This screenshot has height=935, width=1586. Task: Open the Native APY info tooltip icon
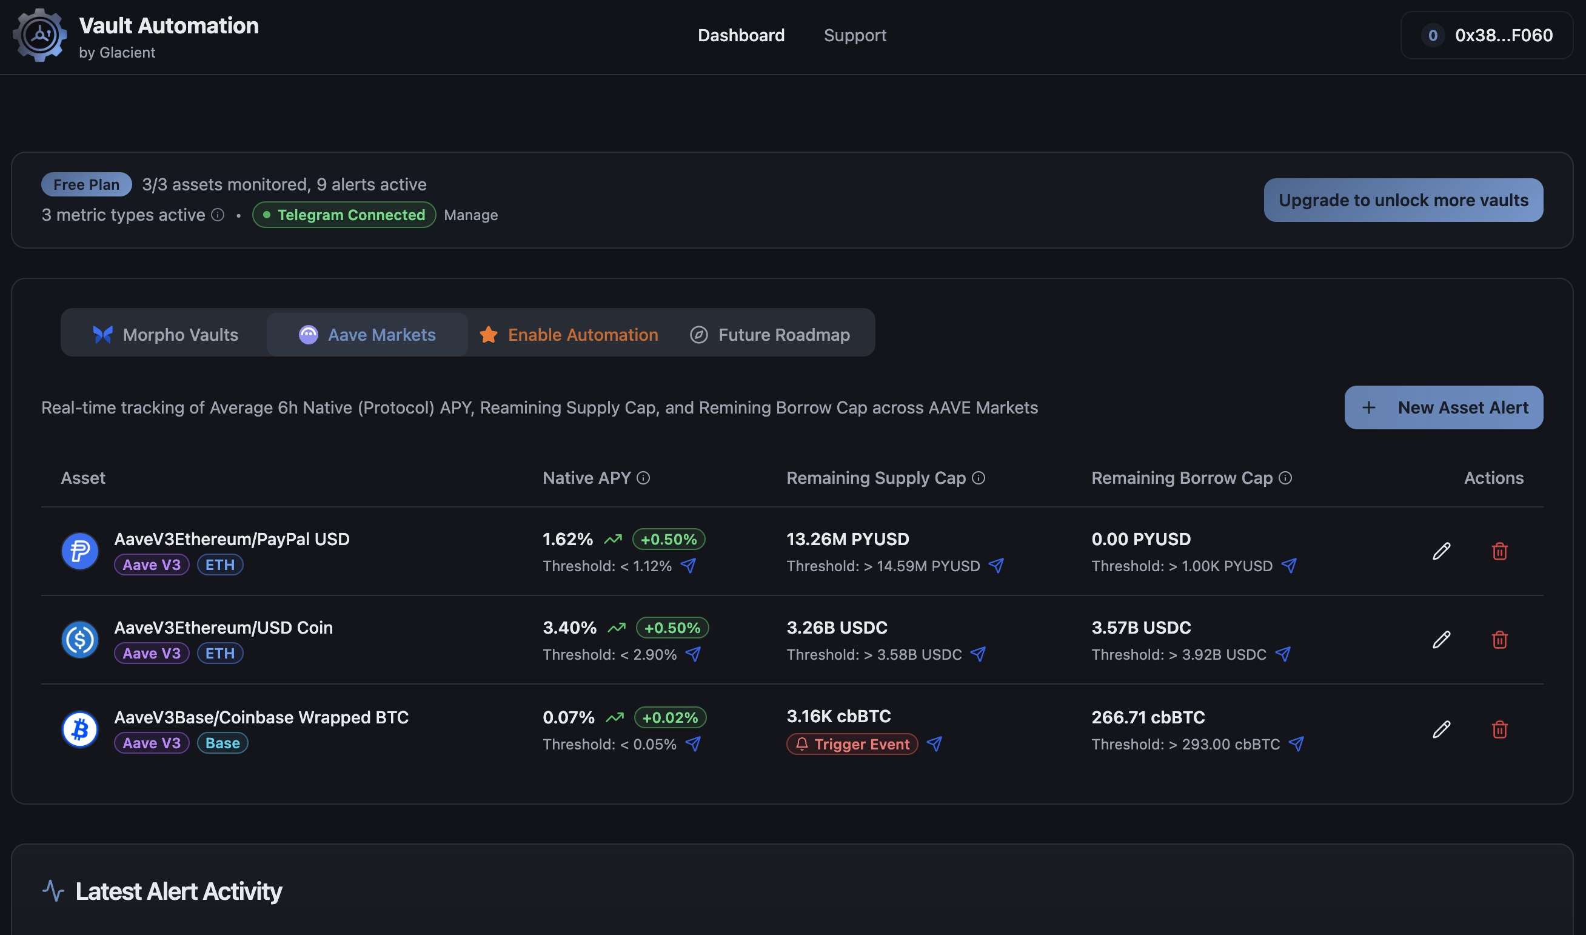(x=644, y=478)
